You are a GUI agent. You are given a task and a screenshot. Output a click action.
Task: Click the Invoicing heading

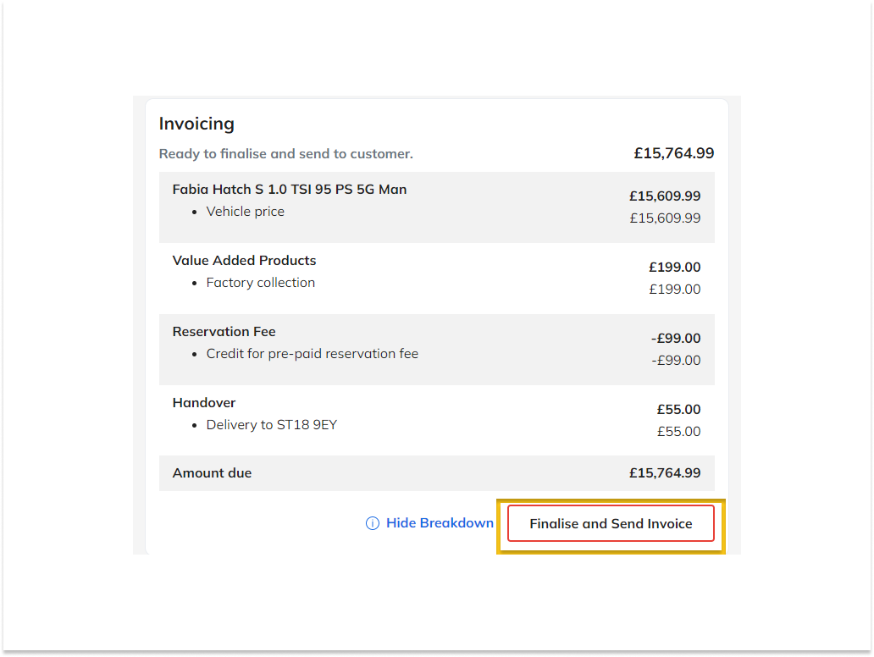click(x=196, y=124)
